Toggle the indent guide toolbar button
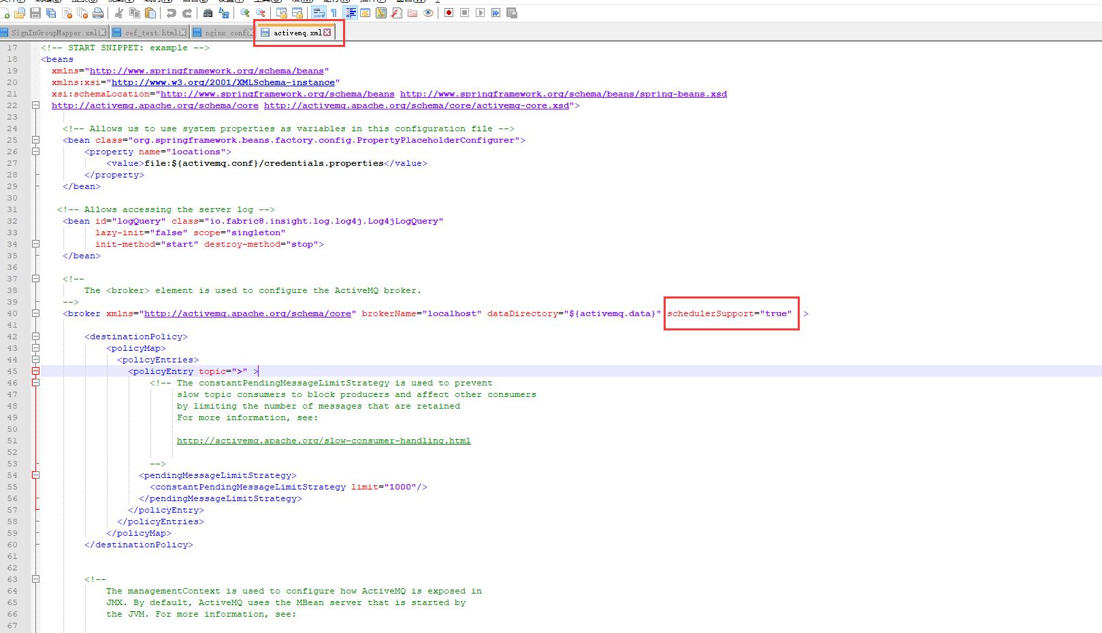 pyautogui.click(x=351, y=13)
